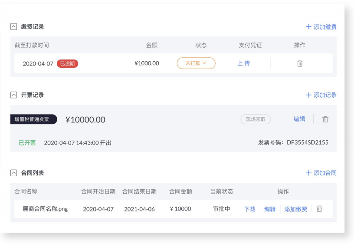Download the contract via 下载

point(250,209)
